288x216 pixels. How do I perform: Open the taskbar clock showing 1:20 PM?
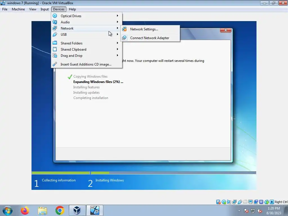274,211
